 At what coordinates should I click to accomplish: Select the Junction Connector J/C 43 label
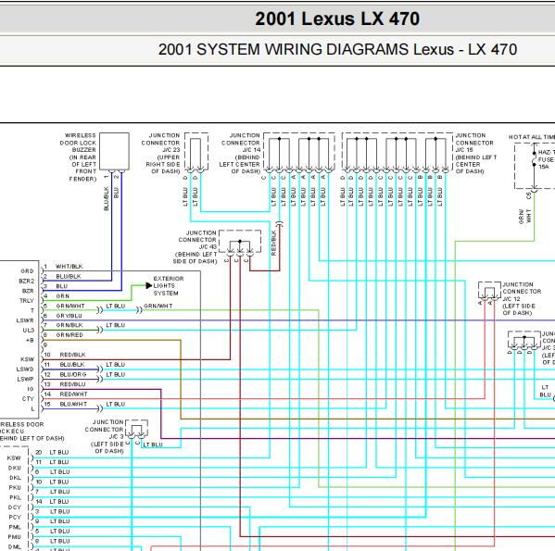pos(196,247)
